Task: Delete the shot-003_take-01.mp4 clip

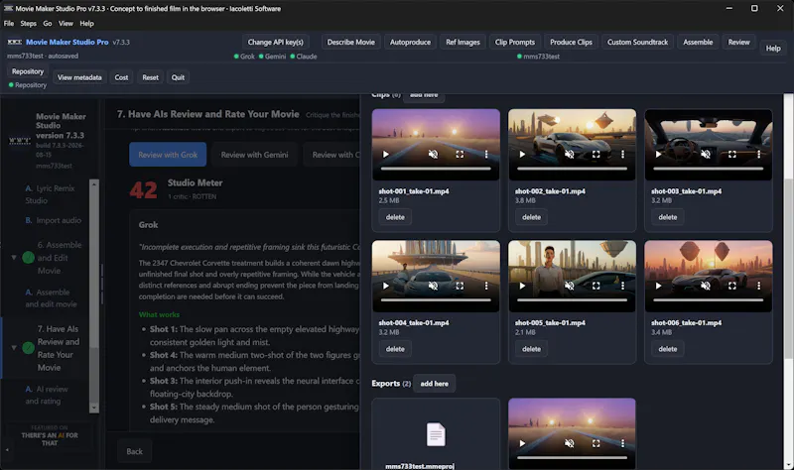Action: click(x=667, y=217)
